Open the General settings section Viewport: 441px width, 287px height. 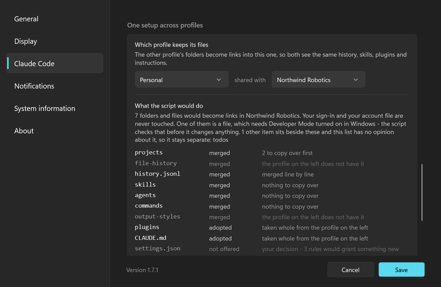[x=55, y=19]
